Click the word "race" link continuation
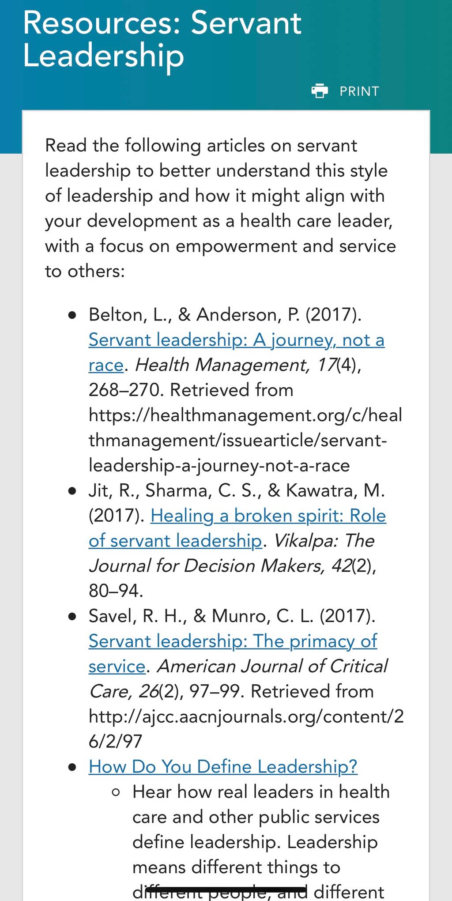Screen dimensions: 452x901 (x=106, y=365)
